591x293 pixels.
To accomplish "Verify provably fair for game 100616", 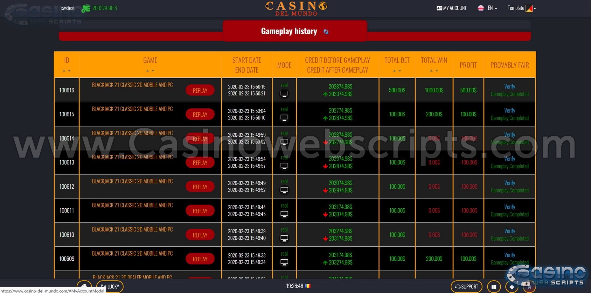I will (x=510, y=87).
